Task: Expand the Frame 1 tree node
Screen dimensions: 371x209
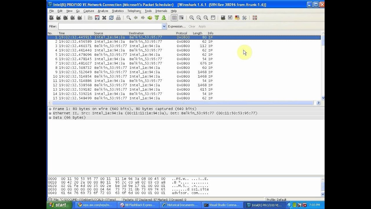Action: (x=50, y=109)
